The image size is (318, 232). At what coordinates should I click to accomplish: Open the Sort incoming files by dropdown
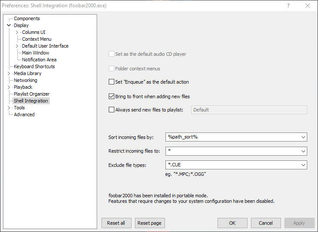[x=303, y=137]
